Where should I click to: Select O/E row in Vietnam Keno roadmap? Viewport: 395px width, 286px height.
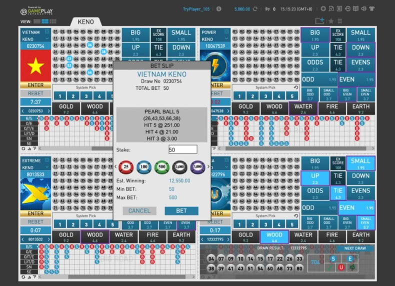click(x=29, y=123)
